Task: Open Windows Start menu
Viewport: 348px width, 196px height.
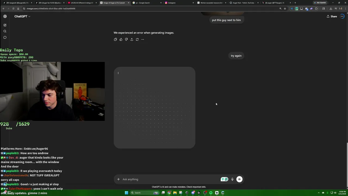Action: tap(126, 193)
